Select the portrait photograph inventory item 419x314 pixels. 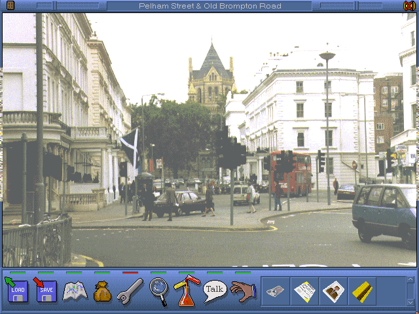click(x=333, y=291)
